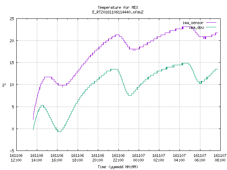Click the y-axis tick label '15'

[x=12, y=63]
